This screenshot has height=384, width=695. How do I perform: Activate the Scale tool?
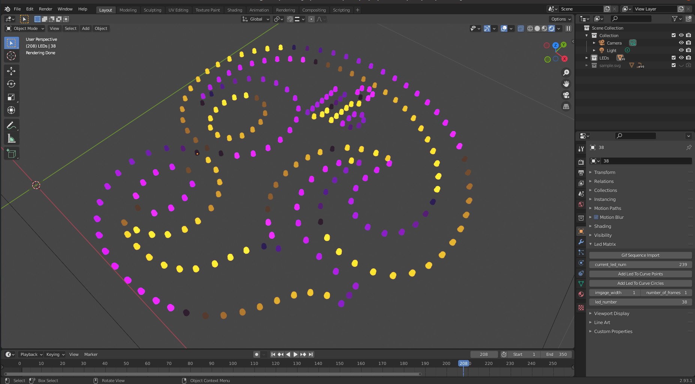(x=11, y=97)
